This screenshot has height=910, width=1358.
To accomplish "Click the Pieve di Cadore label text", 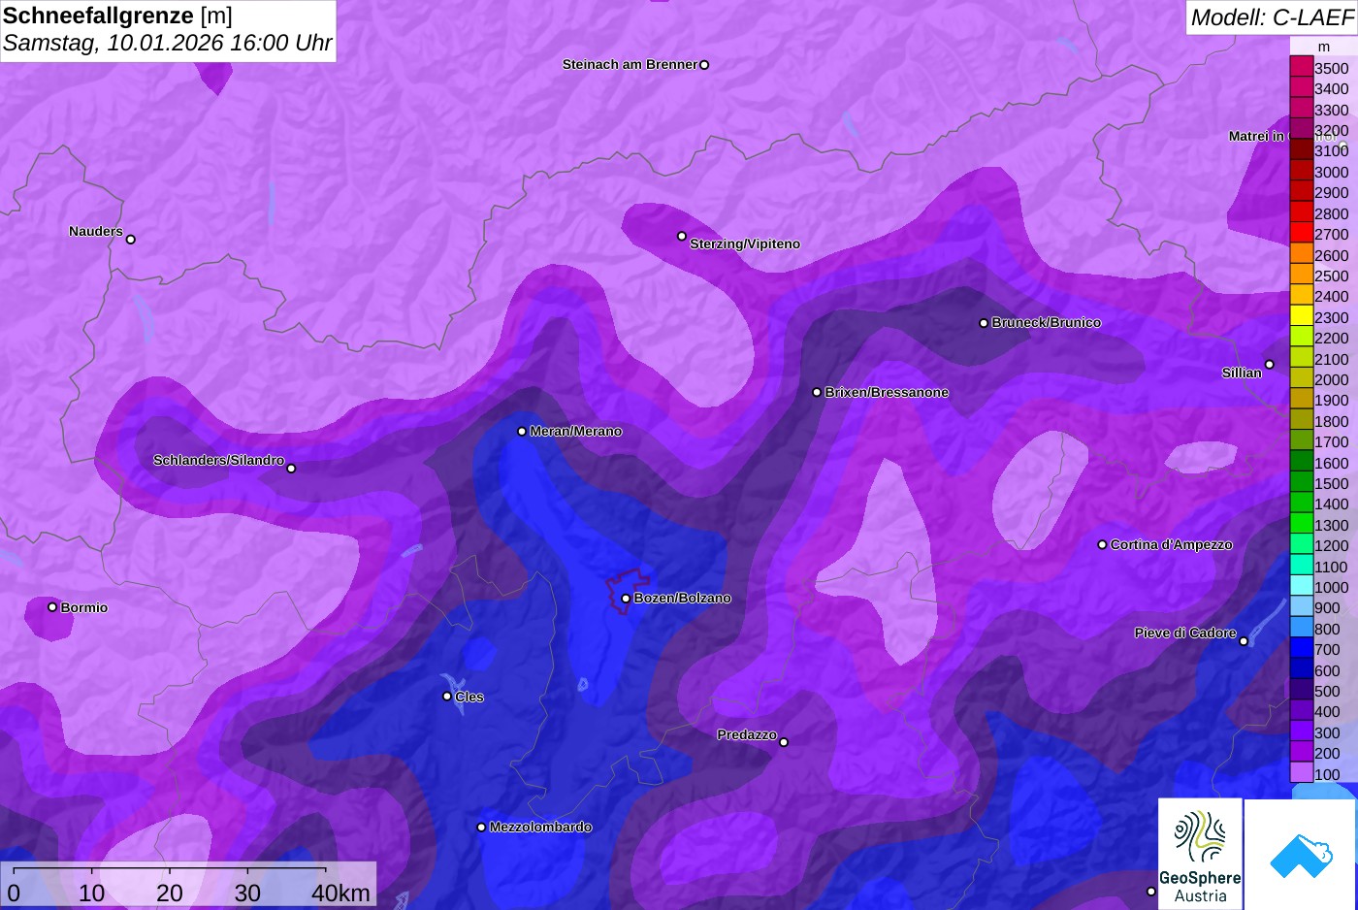I will tap(1185, 633).
